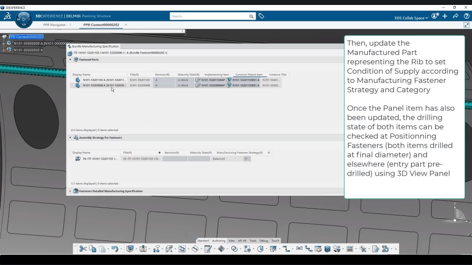Click the crossed tools icon in bottom toolbar
Screen dimensions: 472x265
pos(363,249)
